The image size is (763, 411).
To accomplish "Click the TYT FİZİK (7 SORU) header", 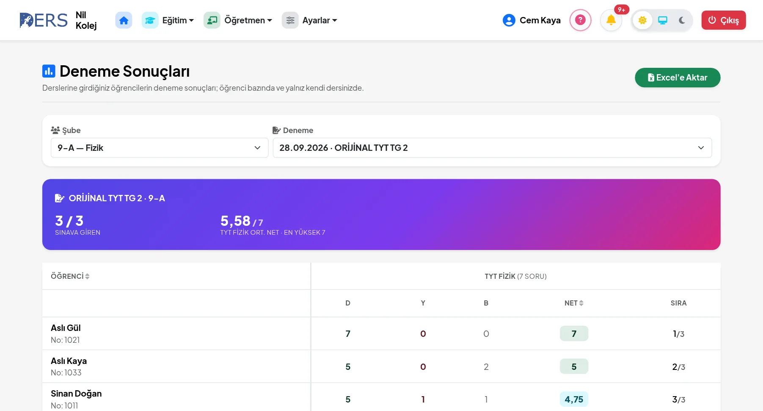I will pyautogui.click(x=515, y=276).
